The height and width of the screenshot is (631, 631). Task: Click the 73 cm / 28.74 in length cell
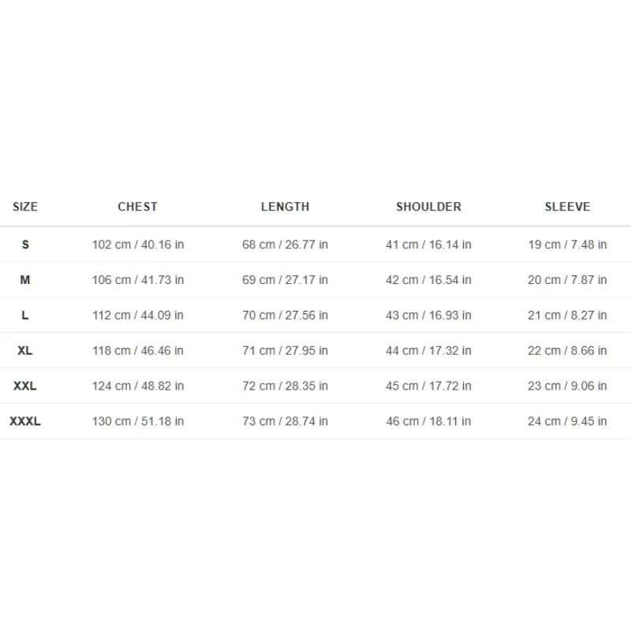(x=285, y=421)
